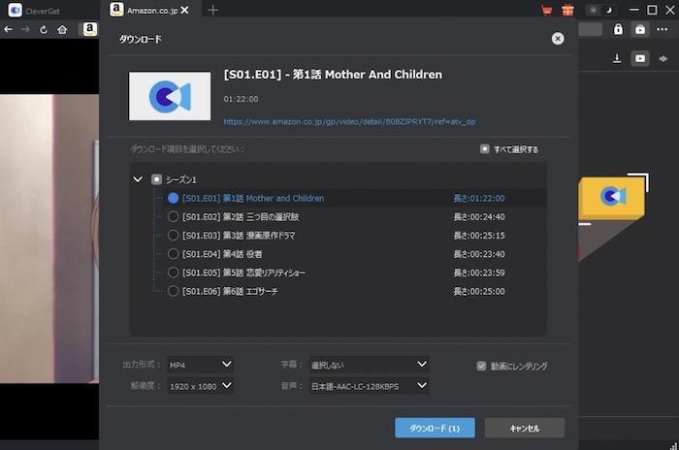Viewport: 679px width, 450px height.
Task: Click the [S01.E05] 第5話 episode title text
Action: 243,273
